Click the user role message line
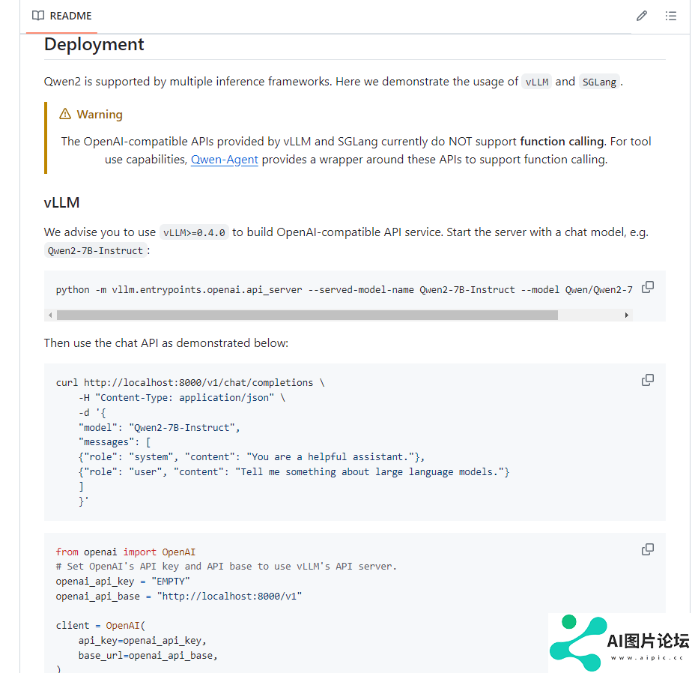The image size is (698, 673). coord(294,472)
